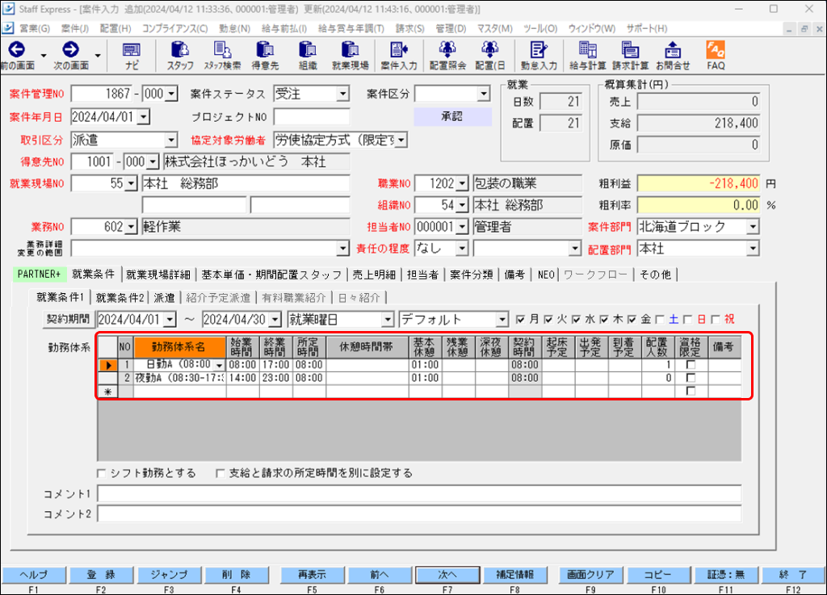This screenshot has height=595, width=827.
Task: Open the 得意先 (client) screen
Action: pos(267,55)
